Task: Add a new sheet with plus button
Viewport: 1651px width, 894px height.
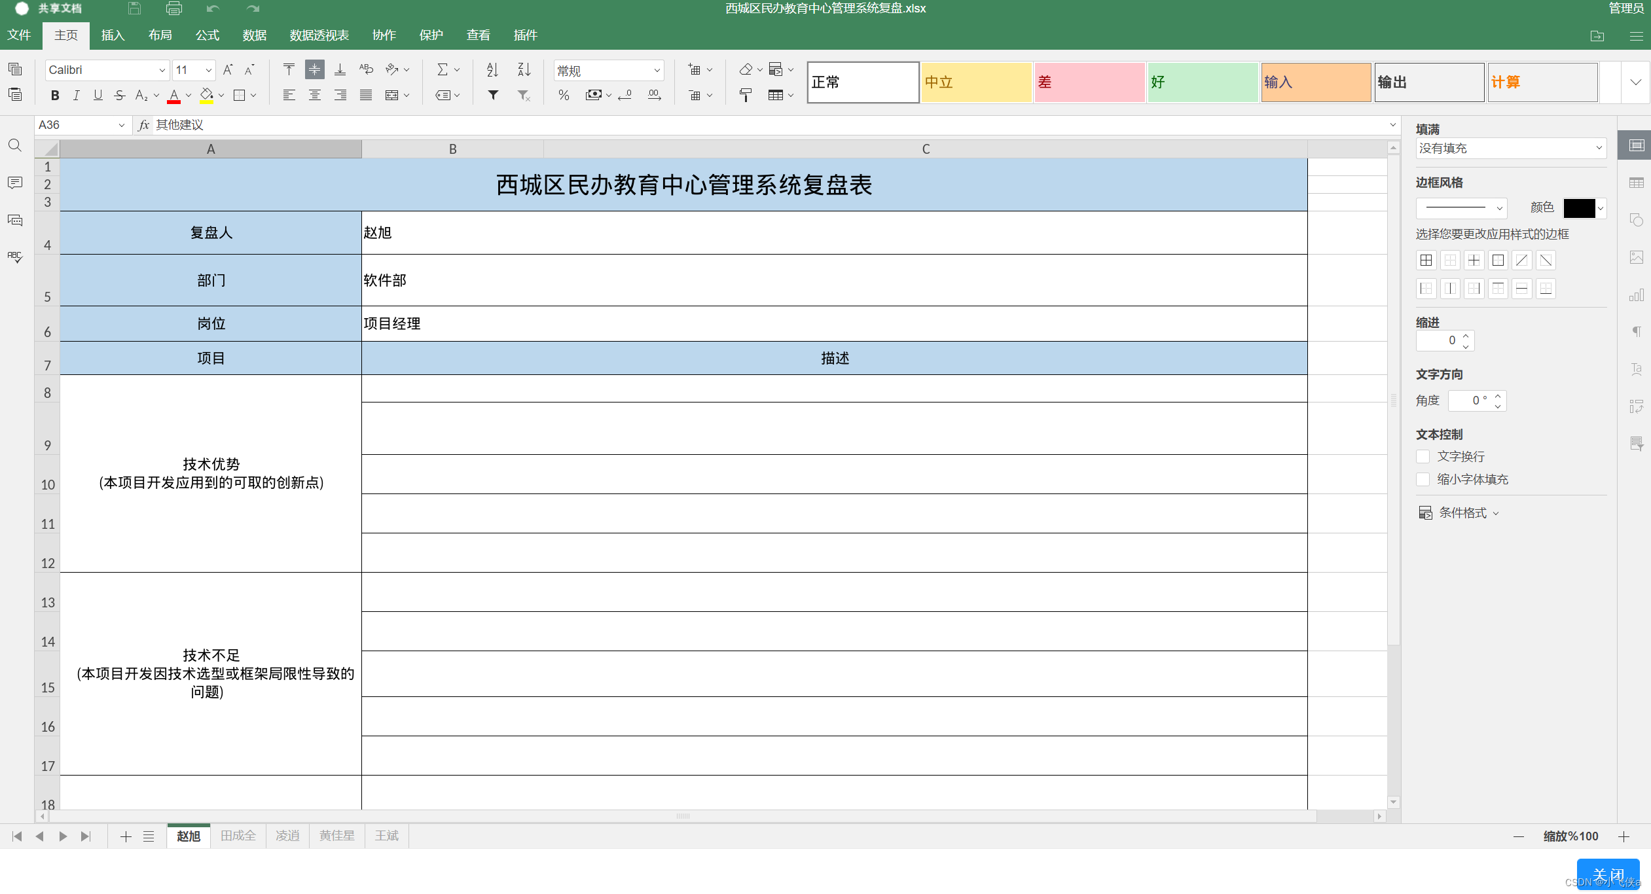Action: (x=126, y=836)
